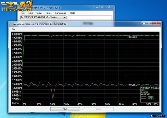Open the Tools menu

48,13
